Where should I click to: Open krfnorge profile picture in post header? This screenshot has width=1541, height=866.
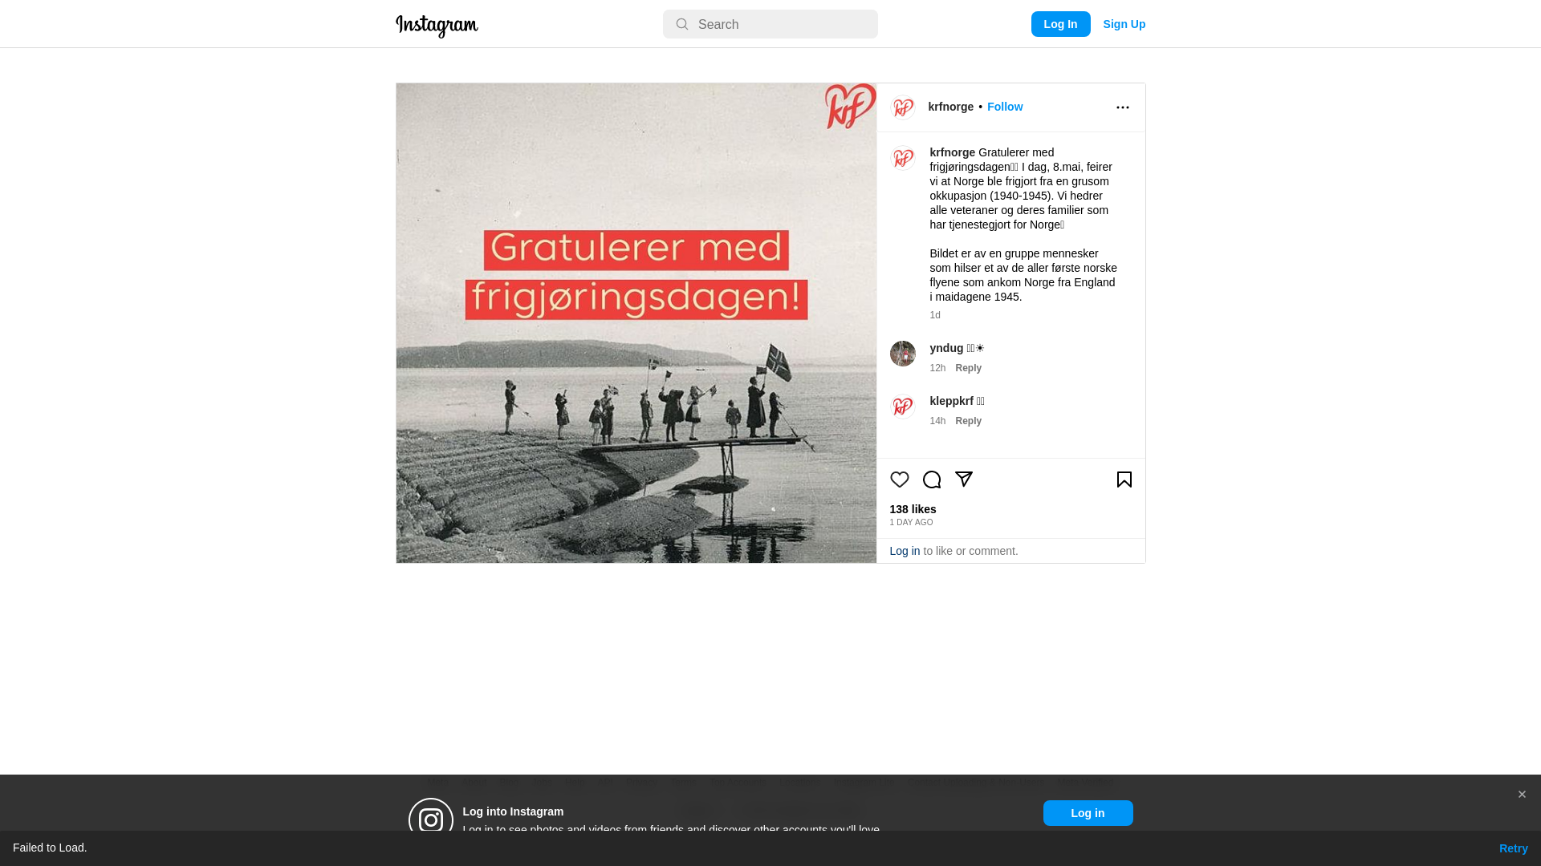tap(903, 107)
